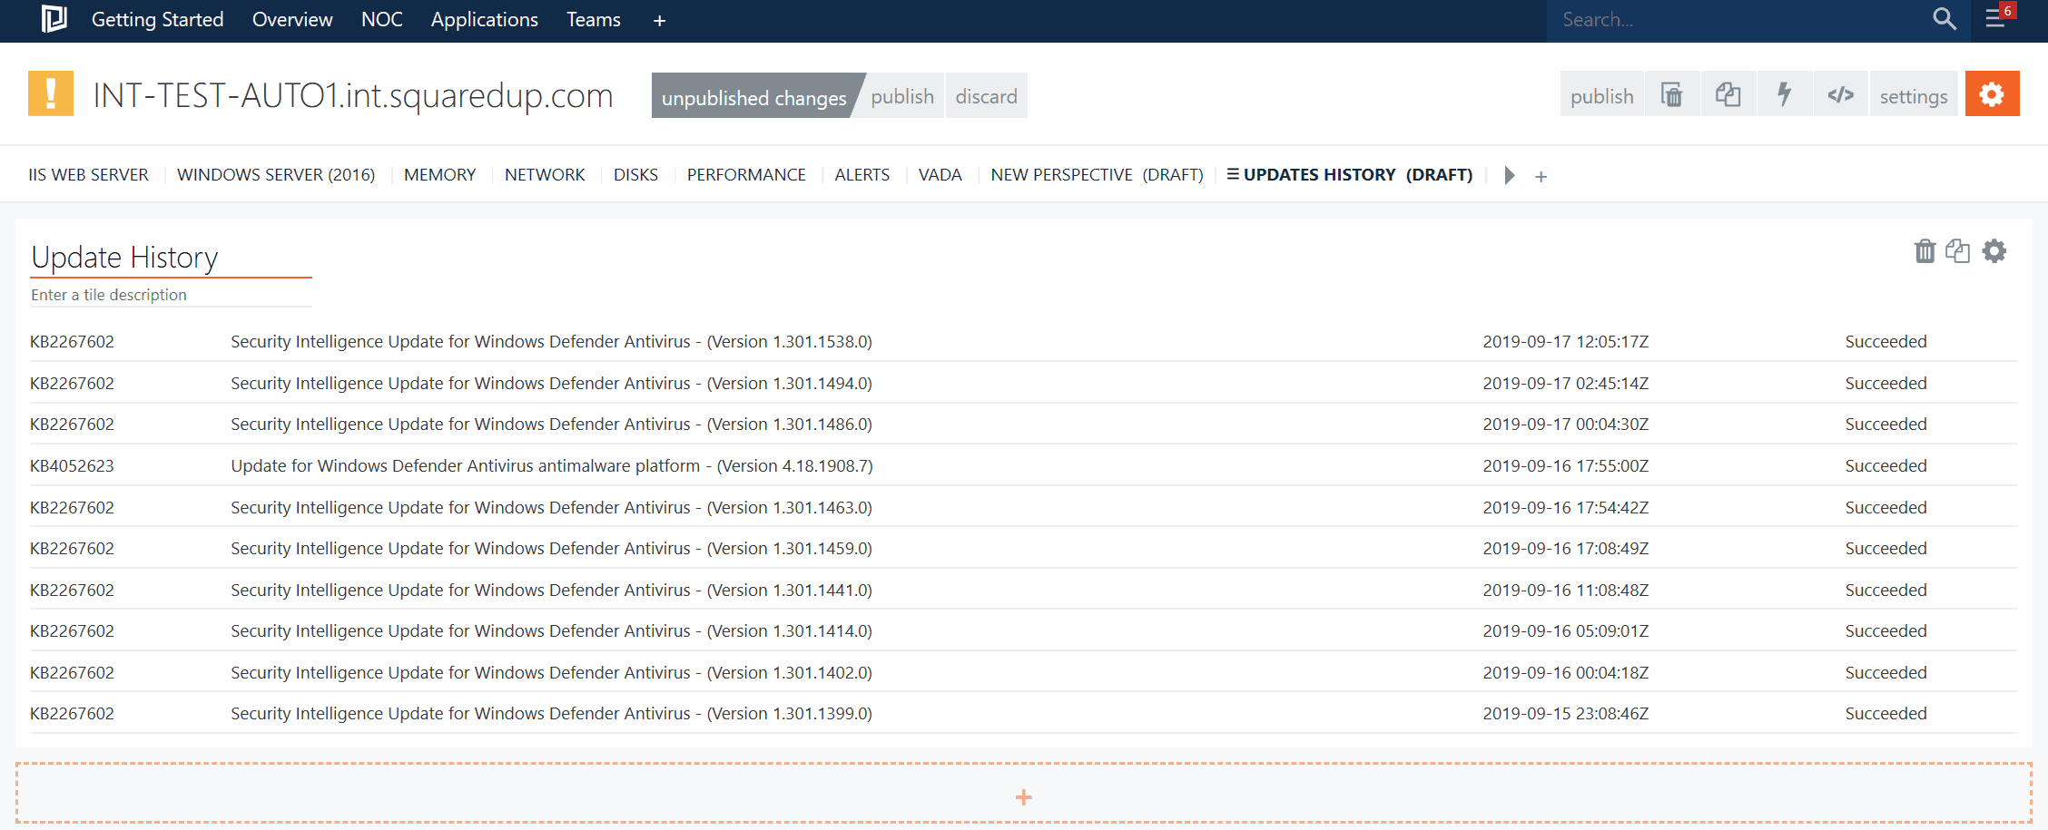Copy the dashboard using the toolbar duplicate icon
The image size is (2048, 830).
1728,95
